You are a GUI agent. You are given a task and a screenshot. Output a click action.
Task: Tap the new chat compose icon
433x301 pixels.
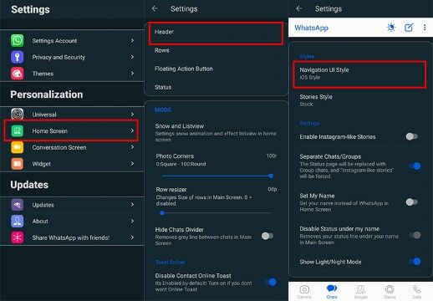[x=409, y=28]
